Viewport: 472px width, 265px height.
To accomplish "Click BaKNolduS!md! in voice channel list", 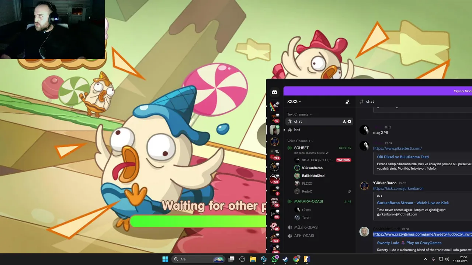I will coord(313,176).
